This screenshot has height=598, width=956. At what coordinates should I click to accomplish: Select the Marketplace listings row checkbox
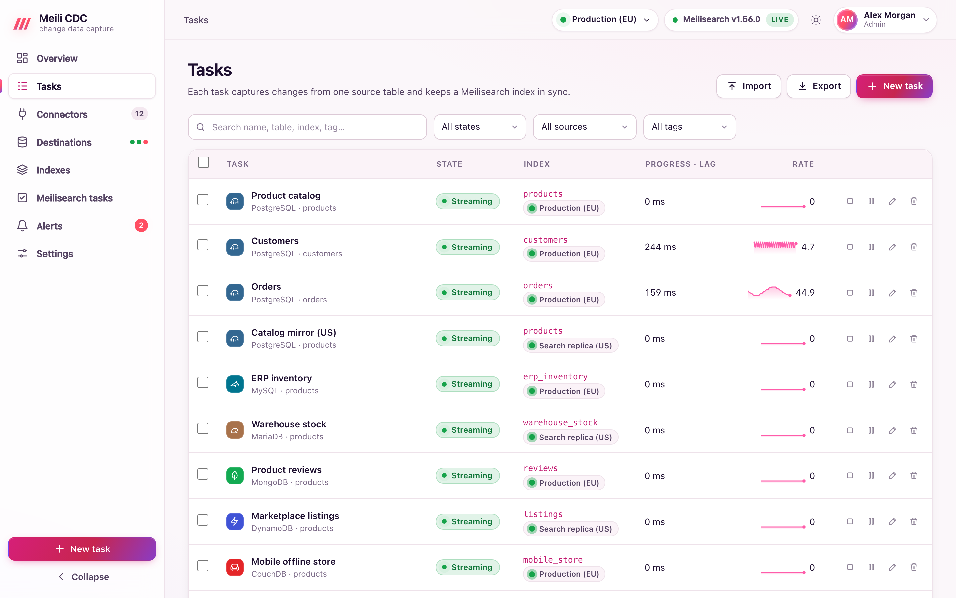pos(203,520)
